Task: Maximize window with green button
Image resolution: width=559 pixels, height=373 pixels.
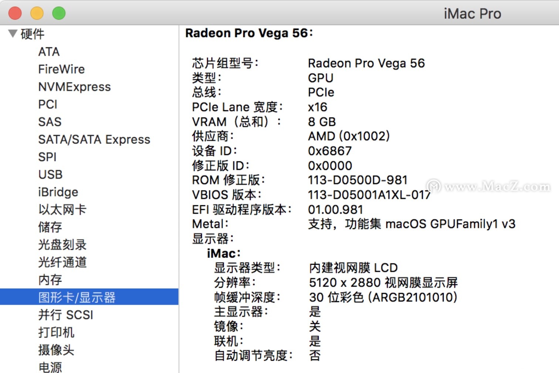Action: pos(59,13)
